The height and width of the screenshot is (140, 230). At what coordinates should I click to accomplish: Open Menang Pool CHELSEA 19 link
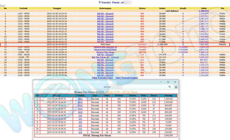pyautogui.click(x=105, y=47)
